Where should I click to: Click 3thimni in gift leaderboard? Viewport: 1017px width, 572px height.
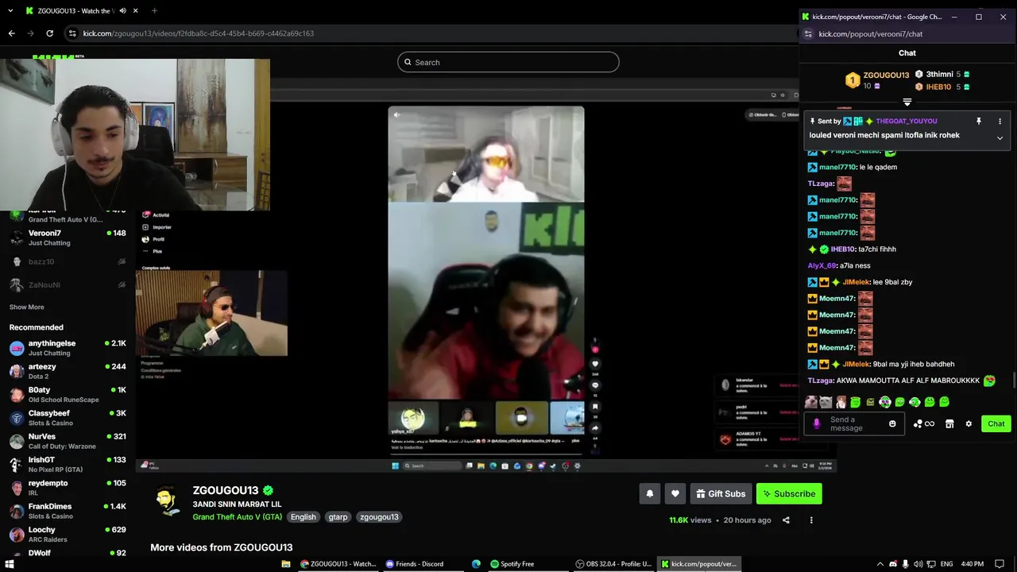(x=939, y=75)
